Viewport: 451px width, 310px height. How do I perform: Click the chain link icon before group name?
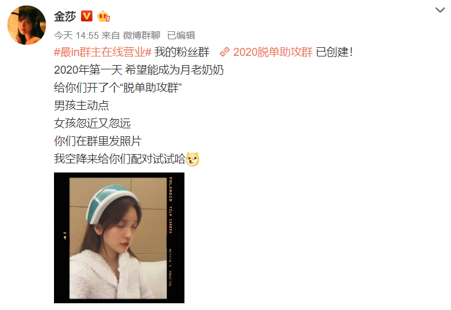[x=225, y=52]
